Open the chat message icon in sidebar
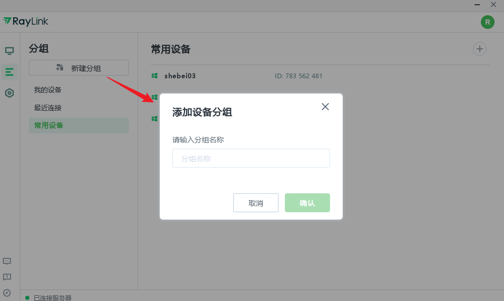The image size is (504, 301). coord(7,261)
